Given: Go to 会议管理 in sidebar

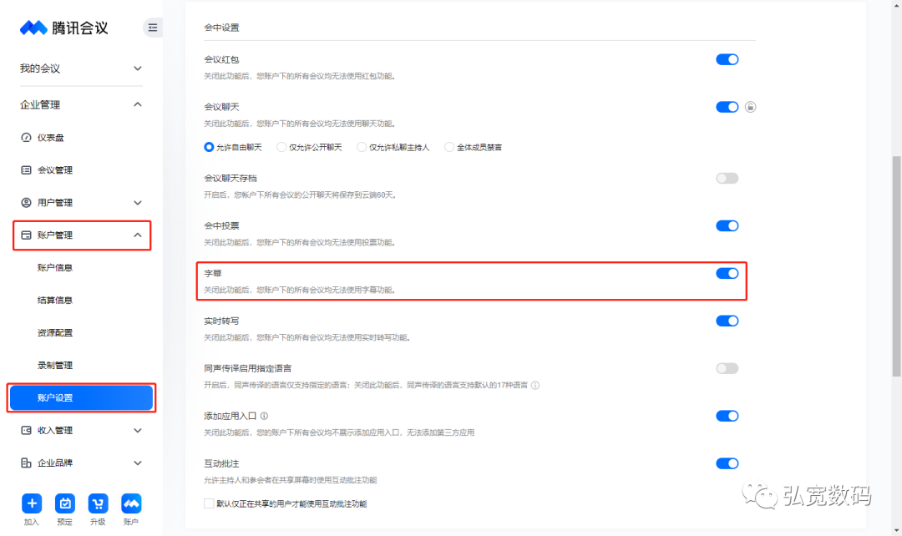Looking at the screenshot, I should (54, 170).
